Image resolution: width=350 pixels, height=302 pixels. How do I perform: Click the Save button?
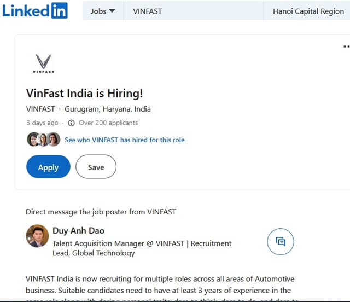(96, 167)
